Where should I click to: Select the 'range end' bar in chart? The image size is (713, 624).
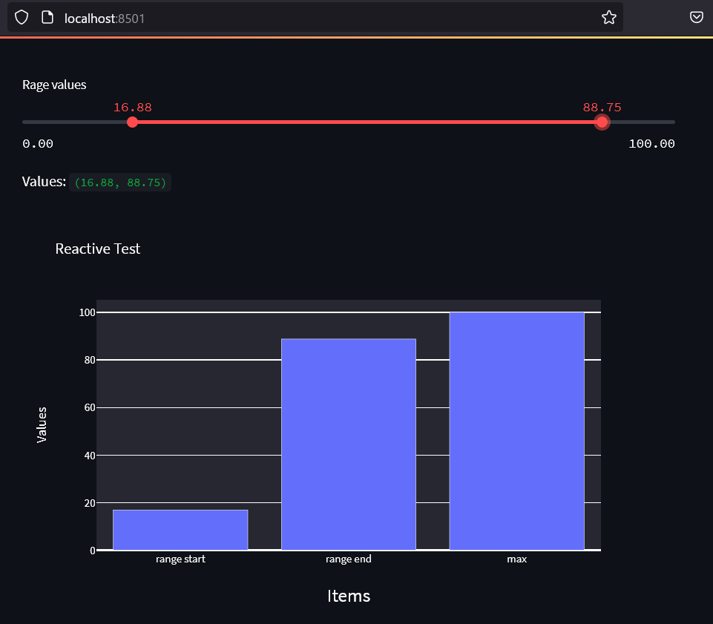pos(348,444)
